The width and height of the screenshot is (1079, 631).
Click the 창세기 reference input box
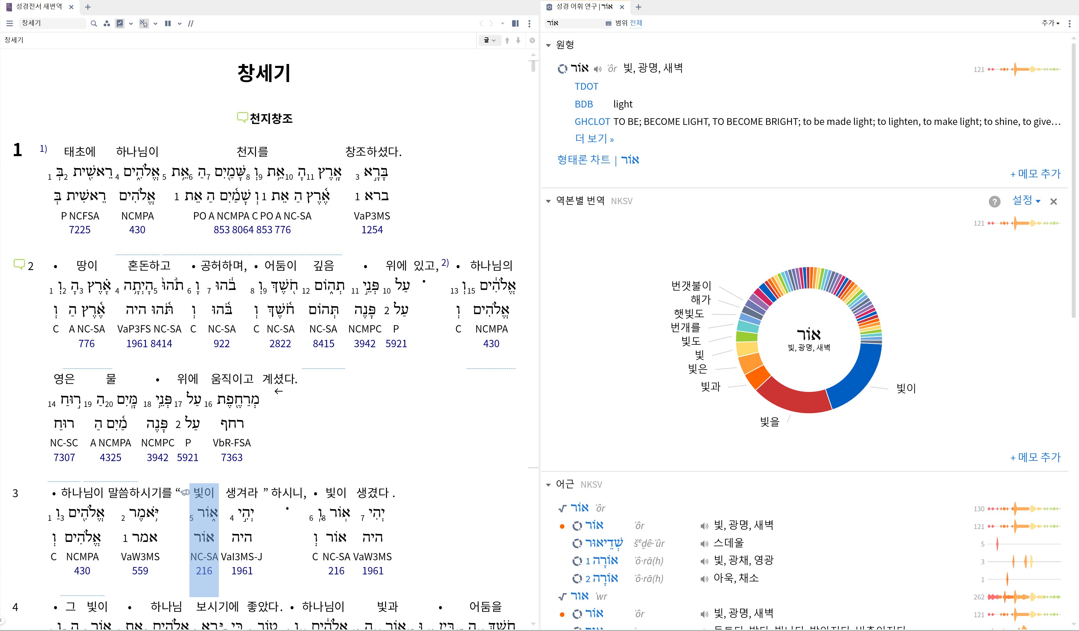pos(52,23)
